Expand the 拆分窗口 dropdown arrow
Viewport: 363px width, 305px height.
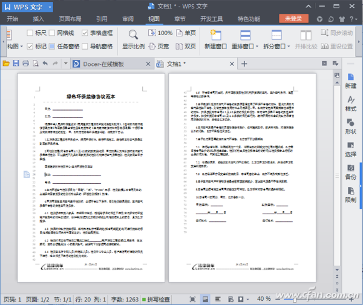click(x=289, y=47)
